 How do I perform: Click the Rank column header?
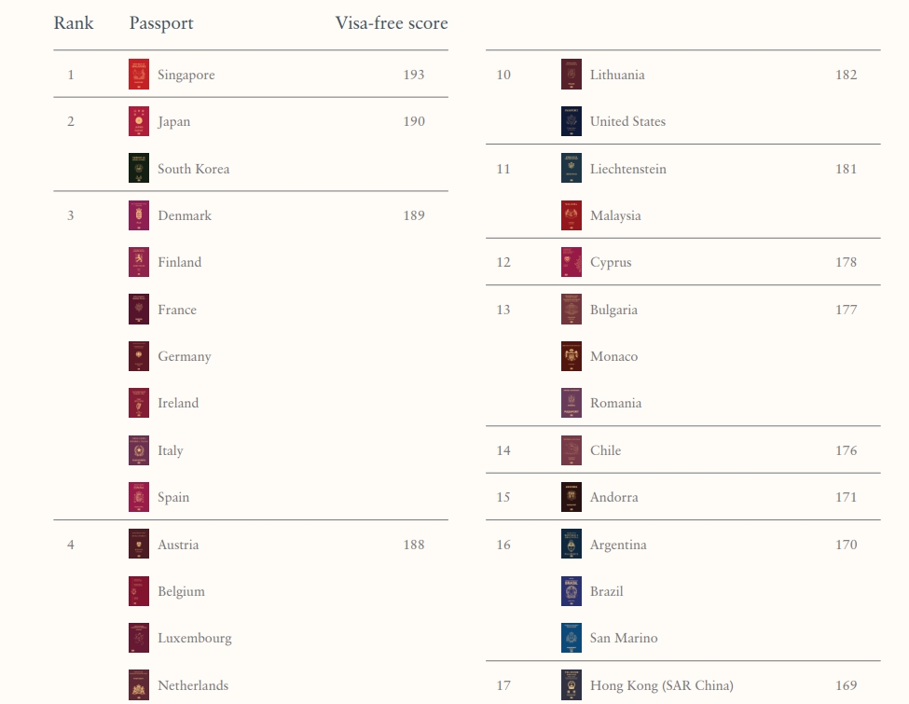[74, 23]
